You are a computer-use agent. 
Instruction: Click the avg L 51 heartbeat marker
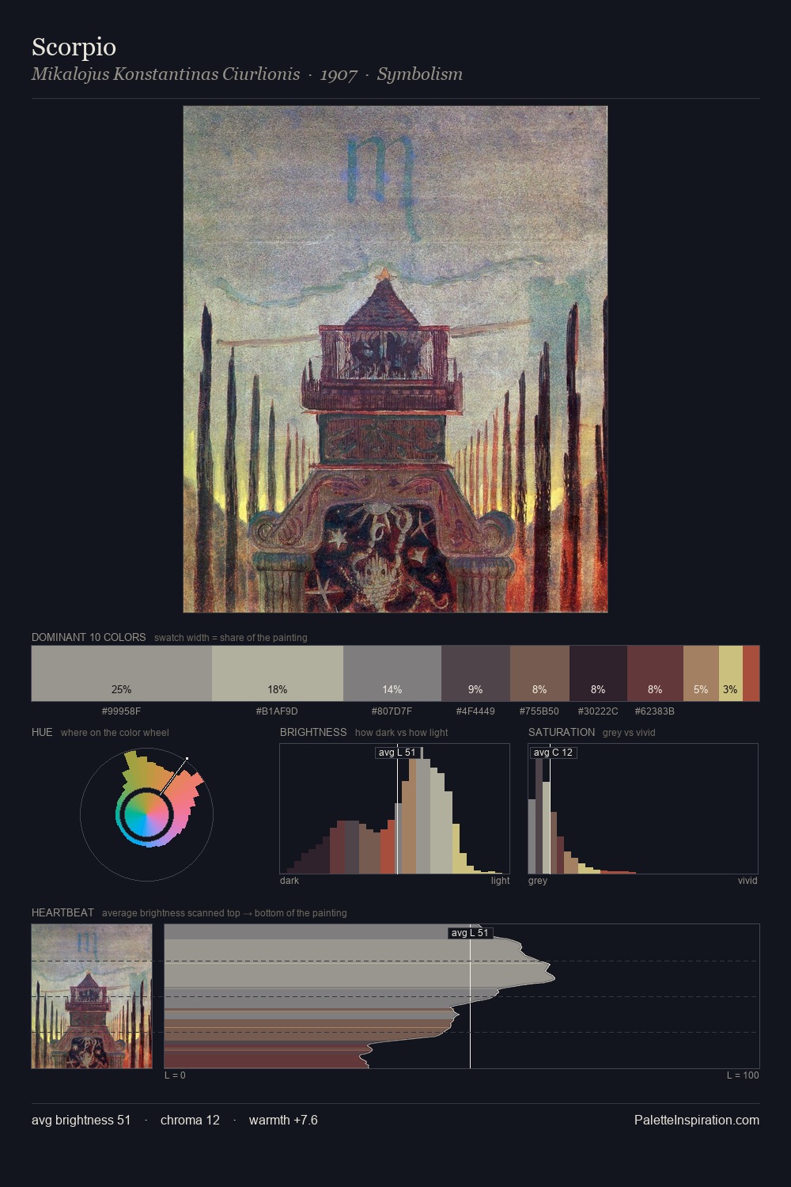tap(470, 933)
